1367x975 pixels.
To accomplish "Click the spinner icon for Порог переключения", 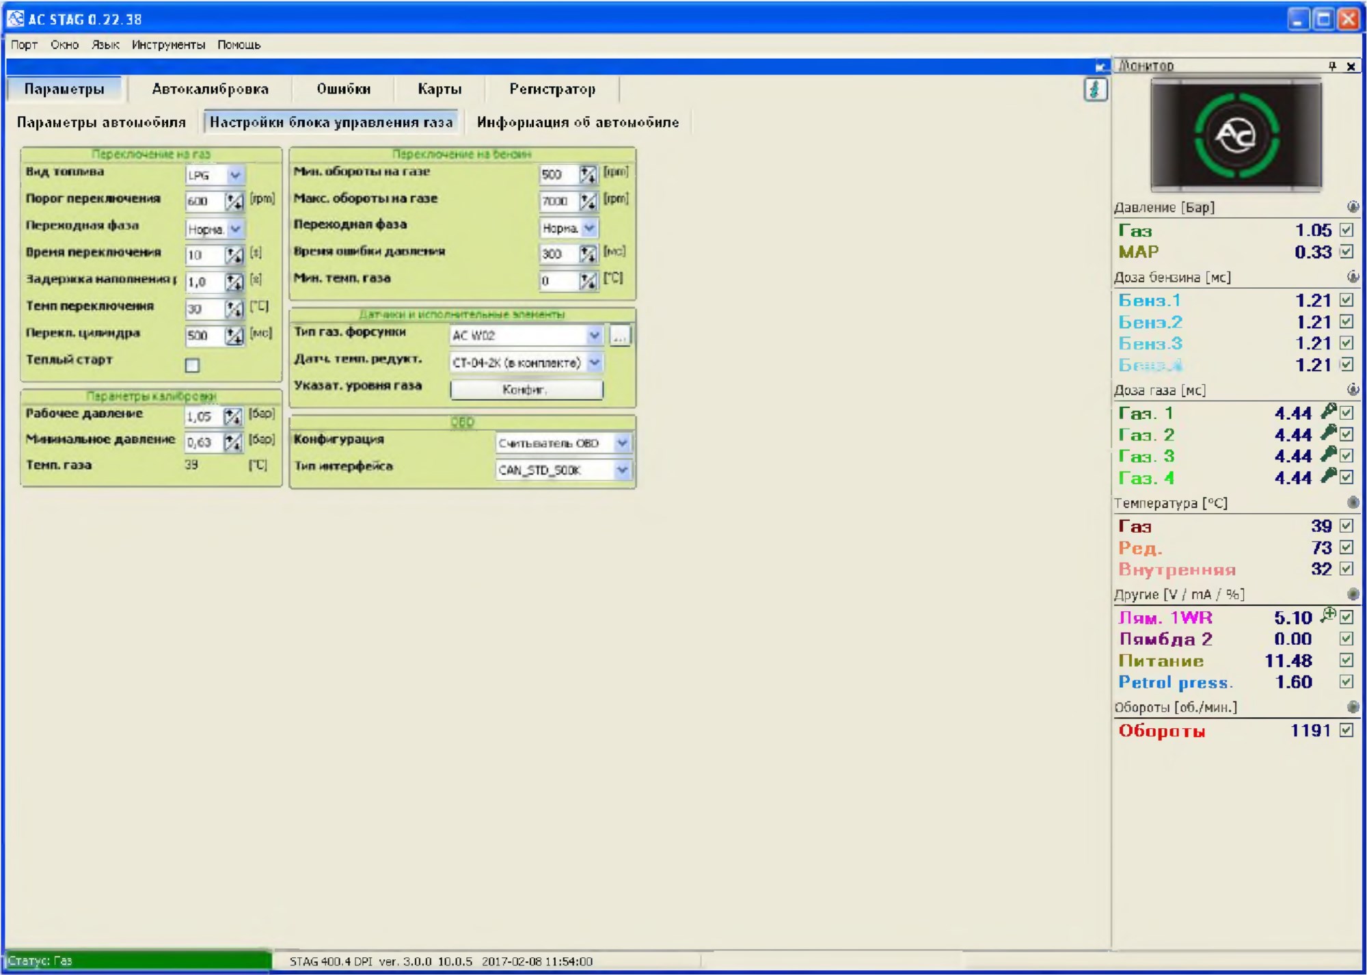I will pos(234,201).
